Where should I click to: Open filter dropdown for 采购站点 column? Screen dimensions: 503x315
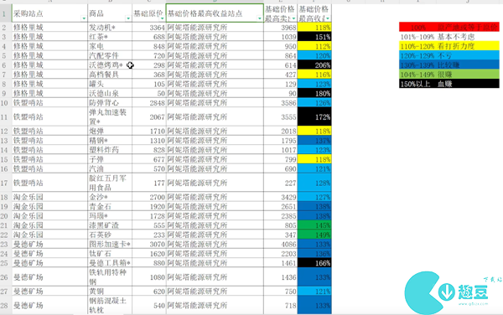[x=84, y=18]
